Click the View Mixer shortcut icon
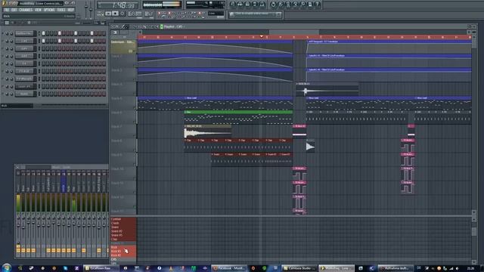 [262, 4]
